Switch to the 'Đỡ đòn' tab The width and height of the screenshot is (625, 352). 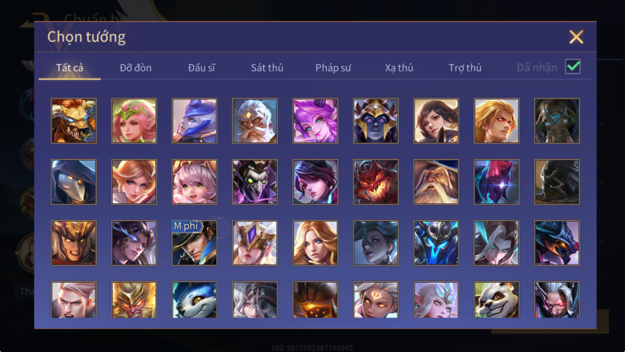click(x=136, y=68)
